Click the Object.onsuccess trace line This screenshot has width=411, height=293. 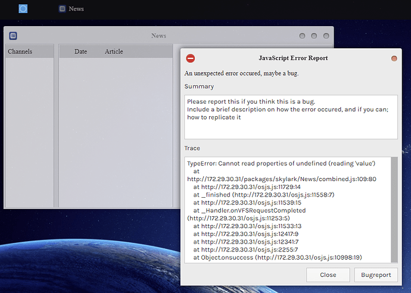tap(278, 257)
